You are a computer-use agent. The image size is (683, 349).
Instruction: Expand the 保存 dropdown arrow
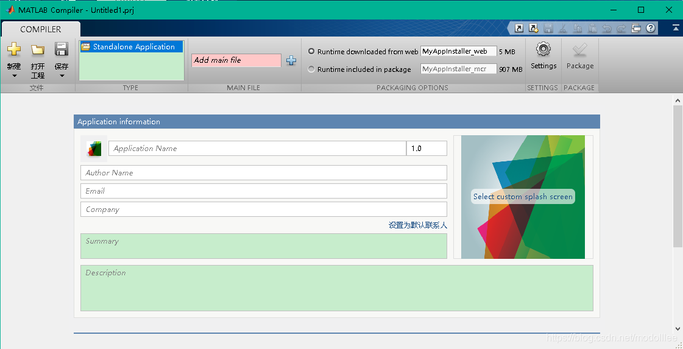(x=62, y=76)
